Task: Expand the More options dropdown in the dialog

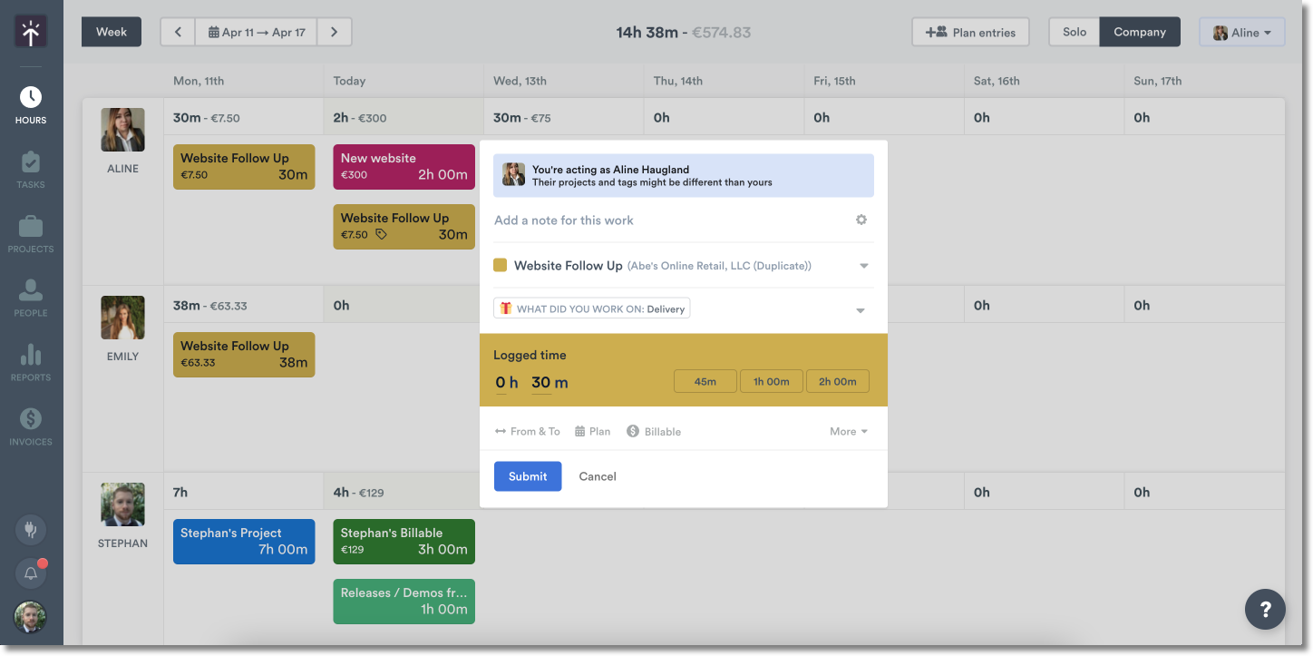Action: point(847,431)
